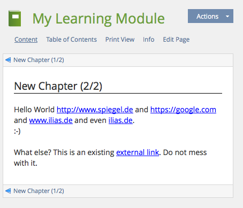The image size is (243, 208).
Task: Follow the short ilias.de link
Action: pyautogui.click(x=120, y=120)
